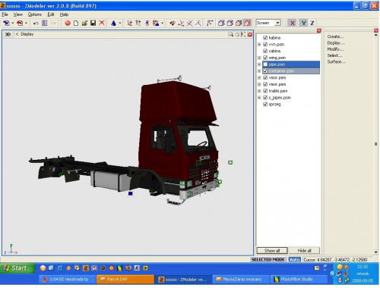Screen dimensions: 380x288
Task: Toggle the Z axis button
Action: pyautogui.click(x=312, y=23)
